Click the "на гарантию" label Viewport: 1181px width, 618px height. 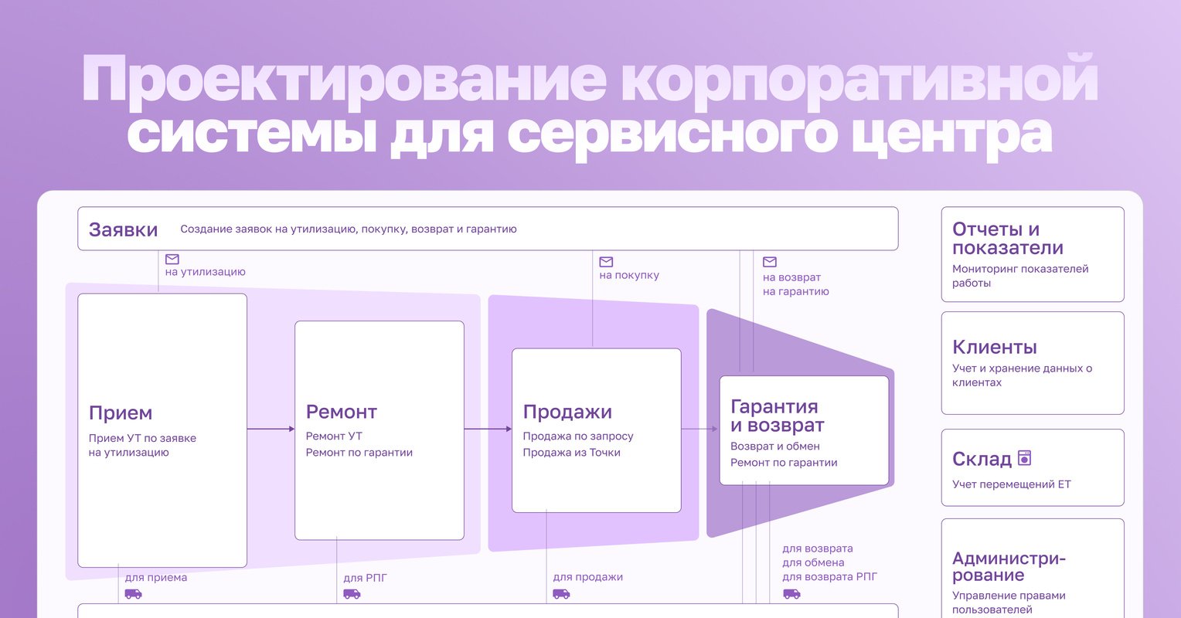[x=796, y=292]
